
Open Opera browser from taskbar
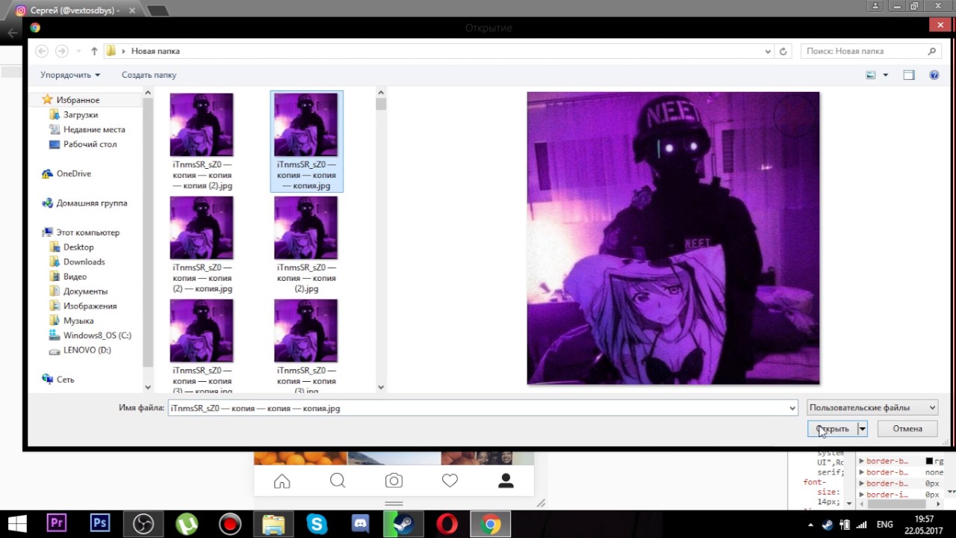coord(447,524)
